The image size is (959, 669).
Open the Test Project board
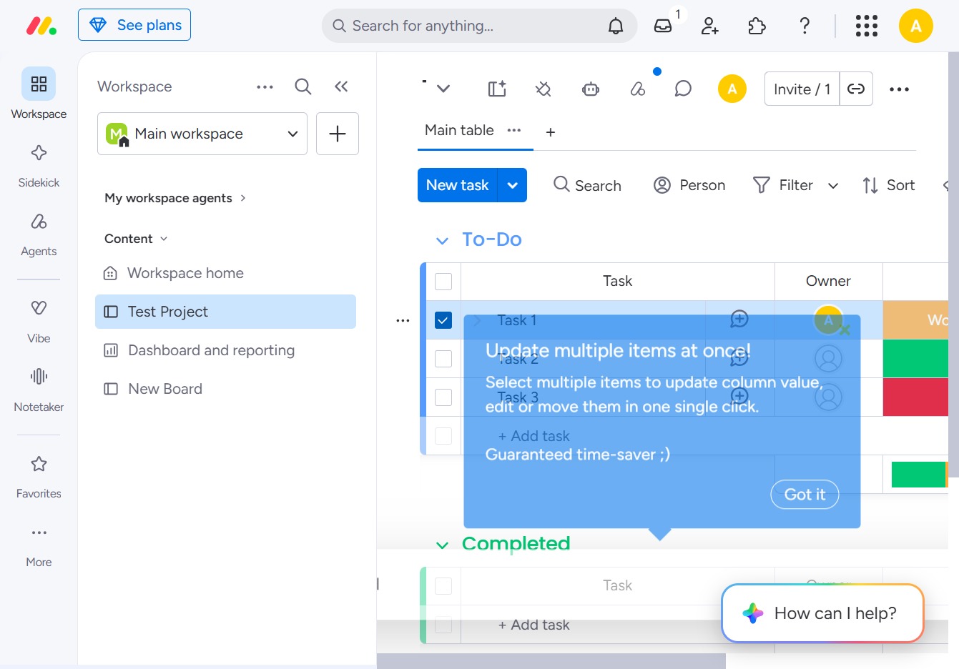click(225, 312)
